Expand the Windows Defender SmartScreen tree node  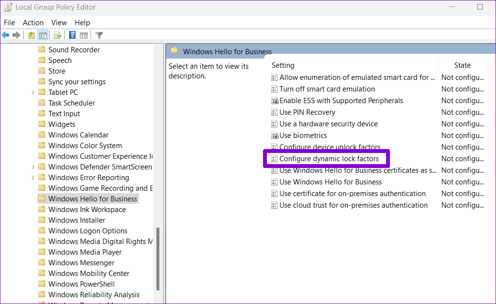[x=33, y=167]
